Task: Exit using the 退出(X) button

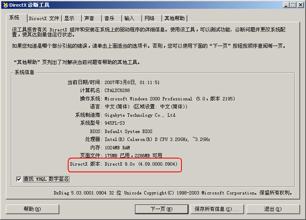Action: (273, 209)
